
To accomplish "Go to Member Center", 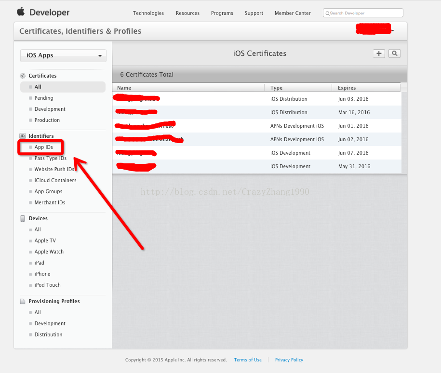I will click(x=293, y=13).
